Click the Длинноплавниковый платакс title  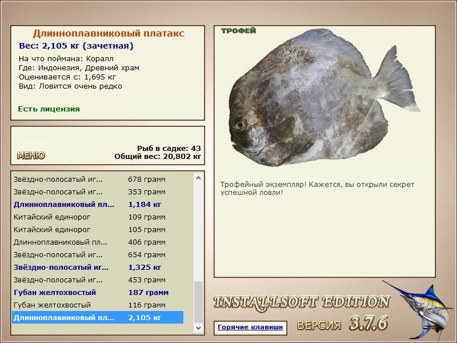tap(109, 34)
